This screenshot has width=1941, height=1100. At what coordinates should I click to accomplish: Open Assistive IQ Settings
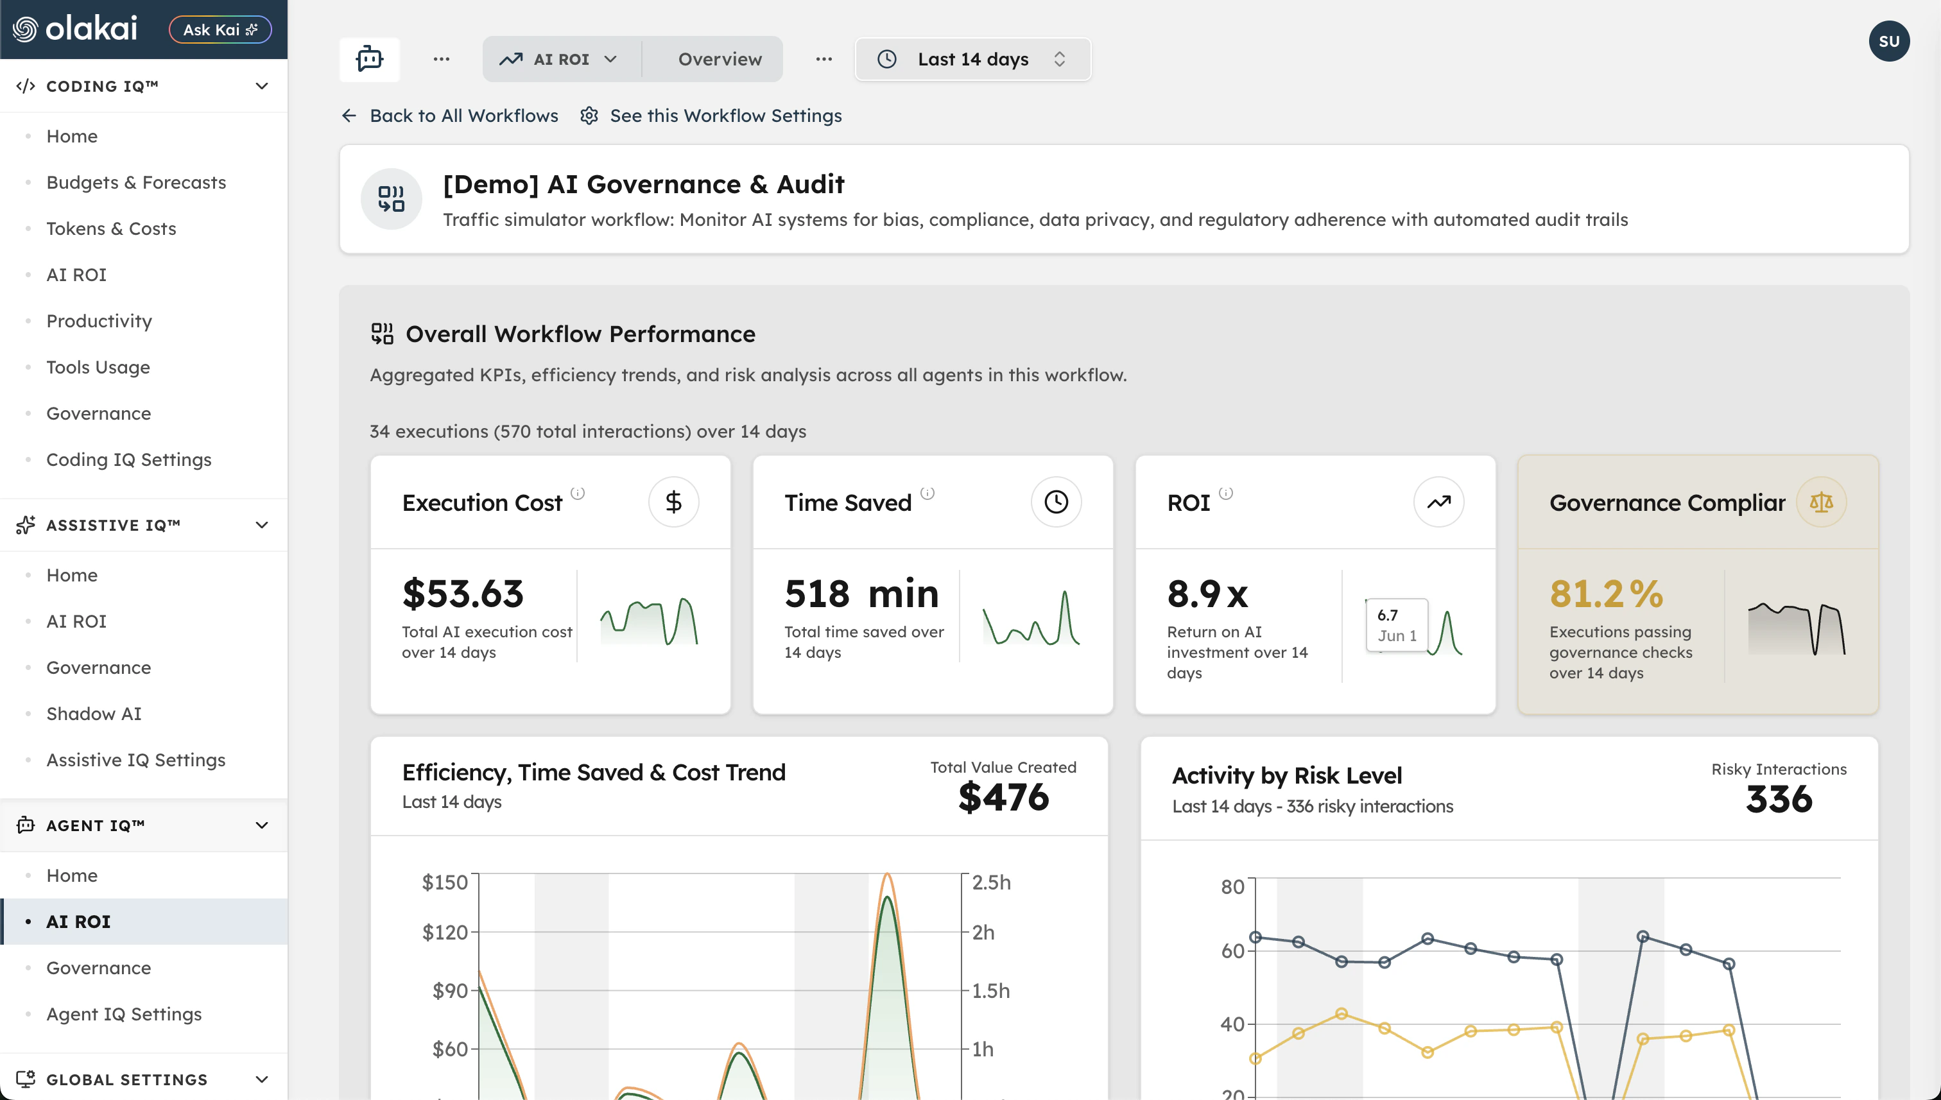136,759
